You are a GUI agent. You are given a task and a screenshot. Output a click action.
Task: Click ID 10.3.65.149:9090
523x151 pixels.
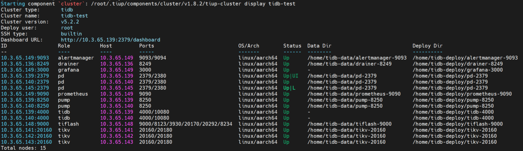click(x=25, y=94)
